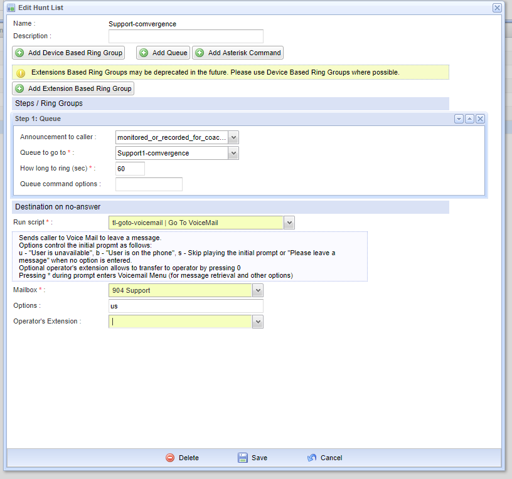Click the Add Device Based Ring Group button
The width and height of the screenshot is (512, 479).
point(69,53)
